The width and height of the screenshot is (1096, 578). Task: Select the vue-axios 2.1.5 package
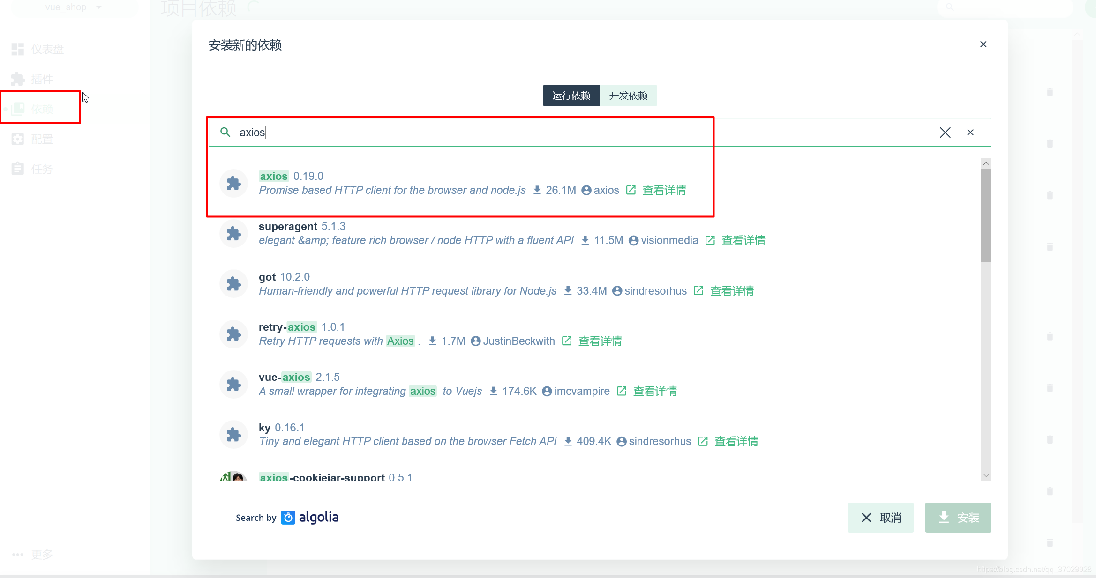point(594,384)
